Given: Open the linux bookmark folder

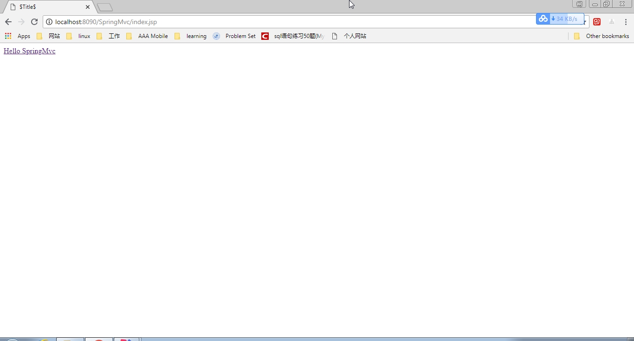Looking at the screenshot, I should (78, 36).
